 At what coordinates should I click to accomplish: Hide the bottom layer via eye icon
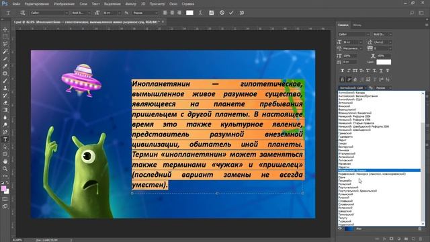[340, 229]
